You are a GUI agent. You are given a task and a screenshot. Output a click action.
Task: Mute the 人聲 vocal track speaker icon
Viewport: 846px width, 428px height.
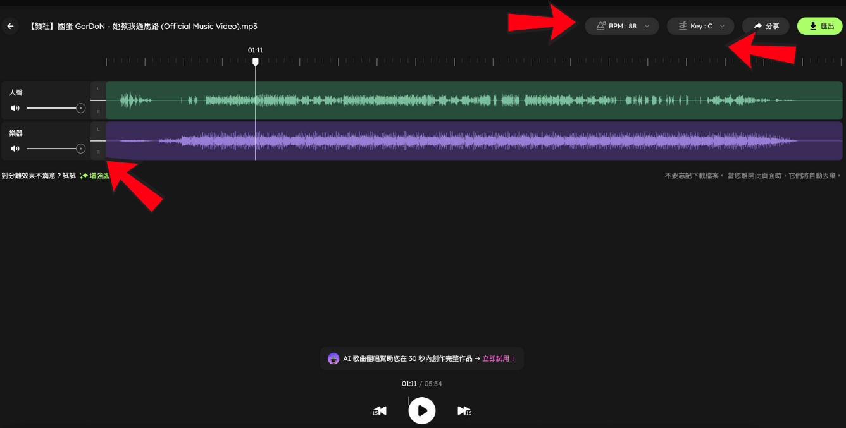[x=15, y=108]
